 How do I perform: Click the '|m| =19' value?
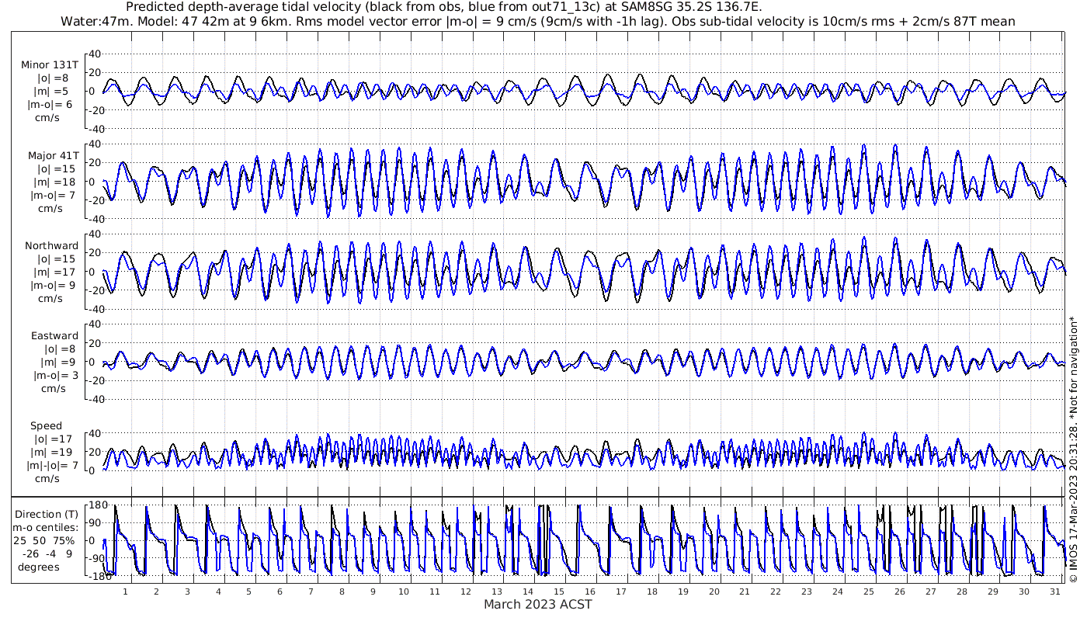[53, 452]
